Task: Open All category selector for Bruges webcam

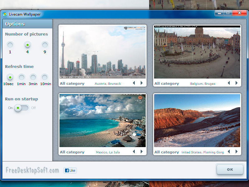Action: [167, 84]
